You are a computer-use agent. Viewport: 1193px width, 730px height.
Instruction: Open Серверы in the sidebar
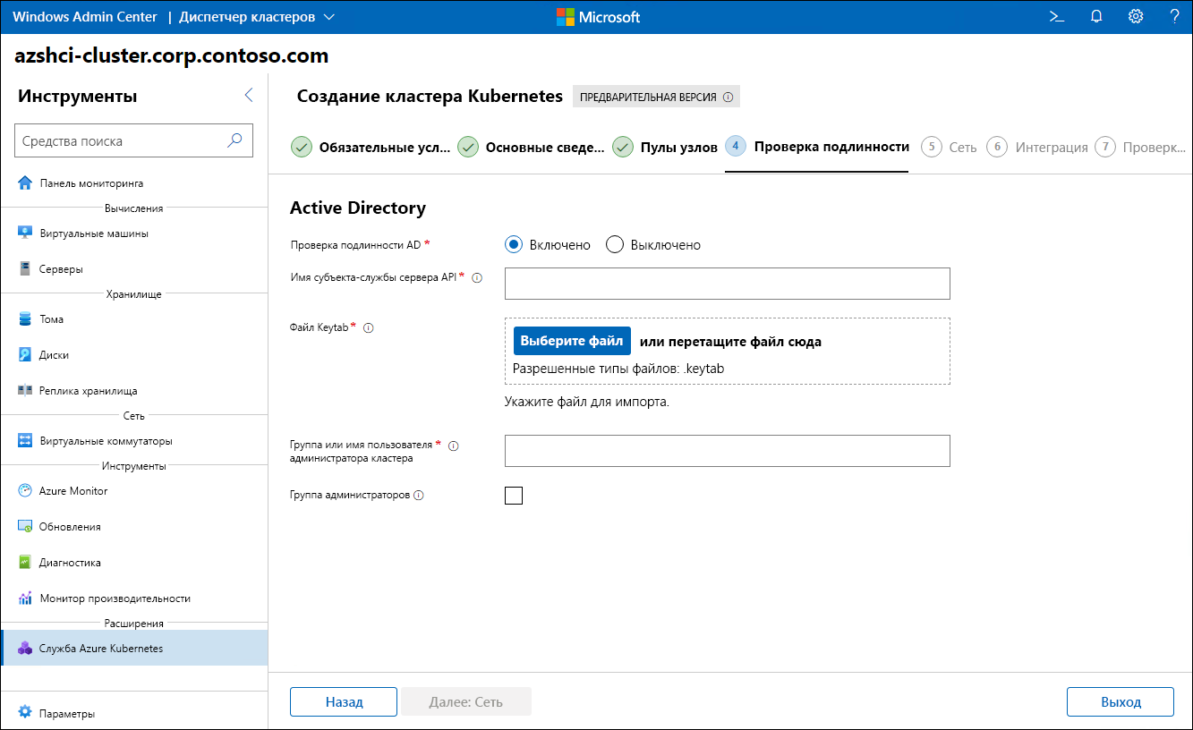pos(134,269)
